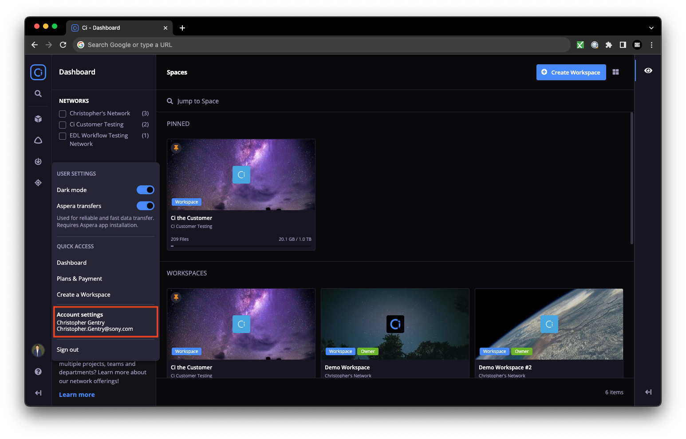Click the Owner badge on Demo Workspace #2

[522, 351]
